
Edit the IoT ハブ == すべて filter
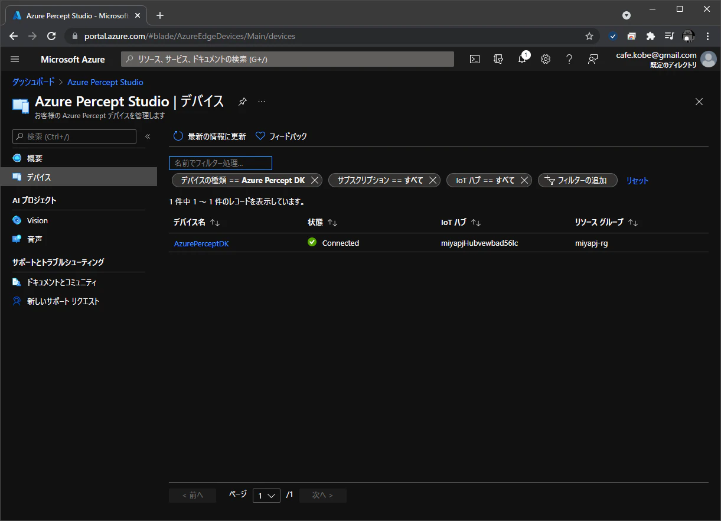(x=485, y=180)
